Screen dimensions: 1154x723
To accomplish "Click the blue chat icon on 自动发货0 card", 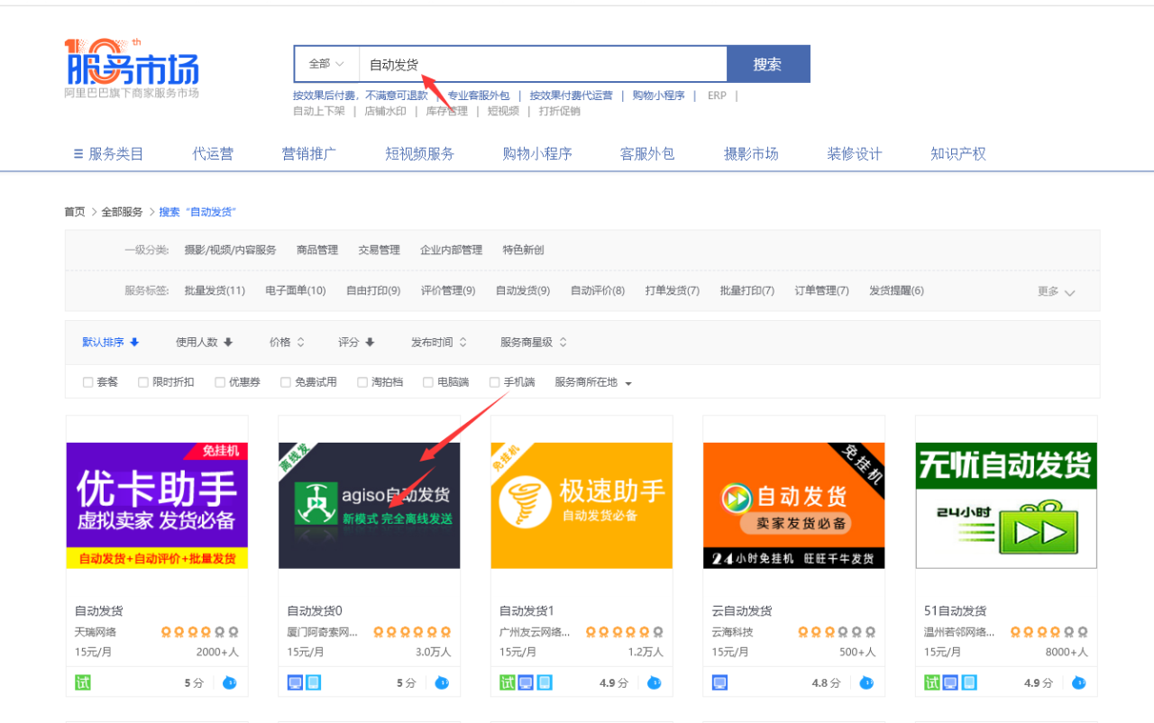I will point(442,682).
